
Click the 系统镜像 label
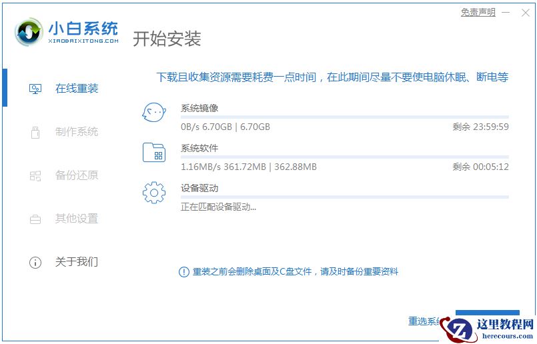pyautogui.click(x=199, y=108)
